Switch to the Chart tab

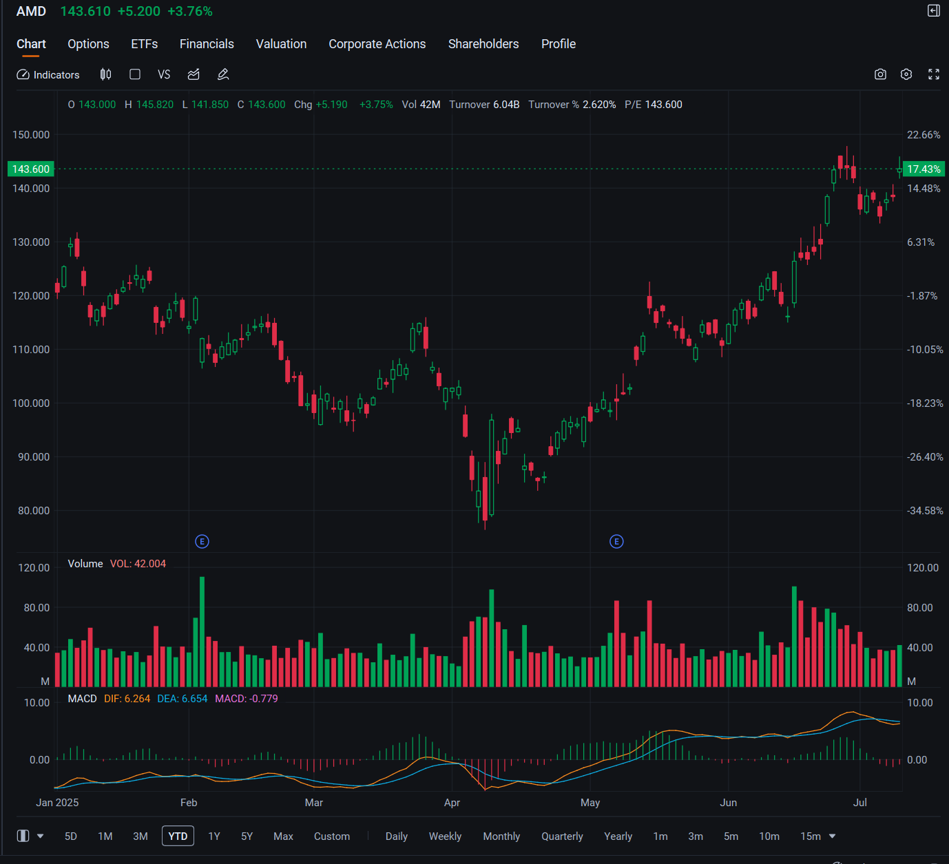[31, 44]
